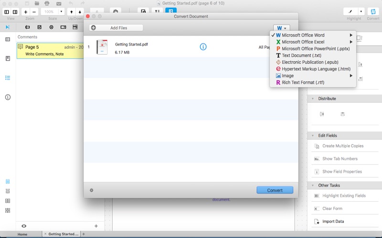Open the Scale percentage dropdown
The height and width of the screenshot is (238, 382).
click(61, 11)
